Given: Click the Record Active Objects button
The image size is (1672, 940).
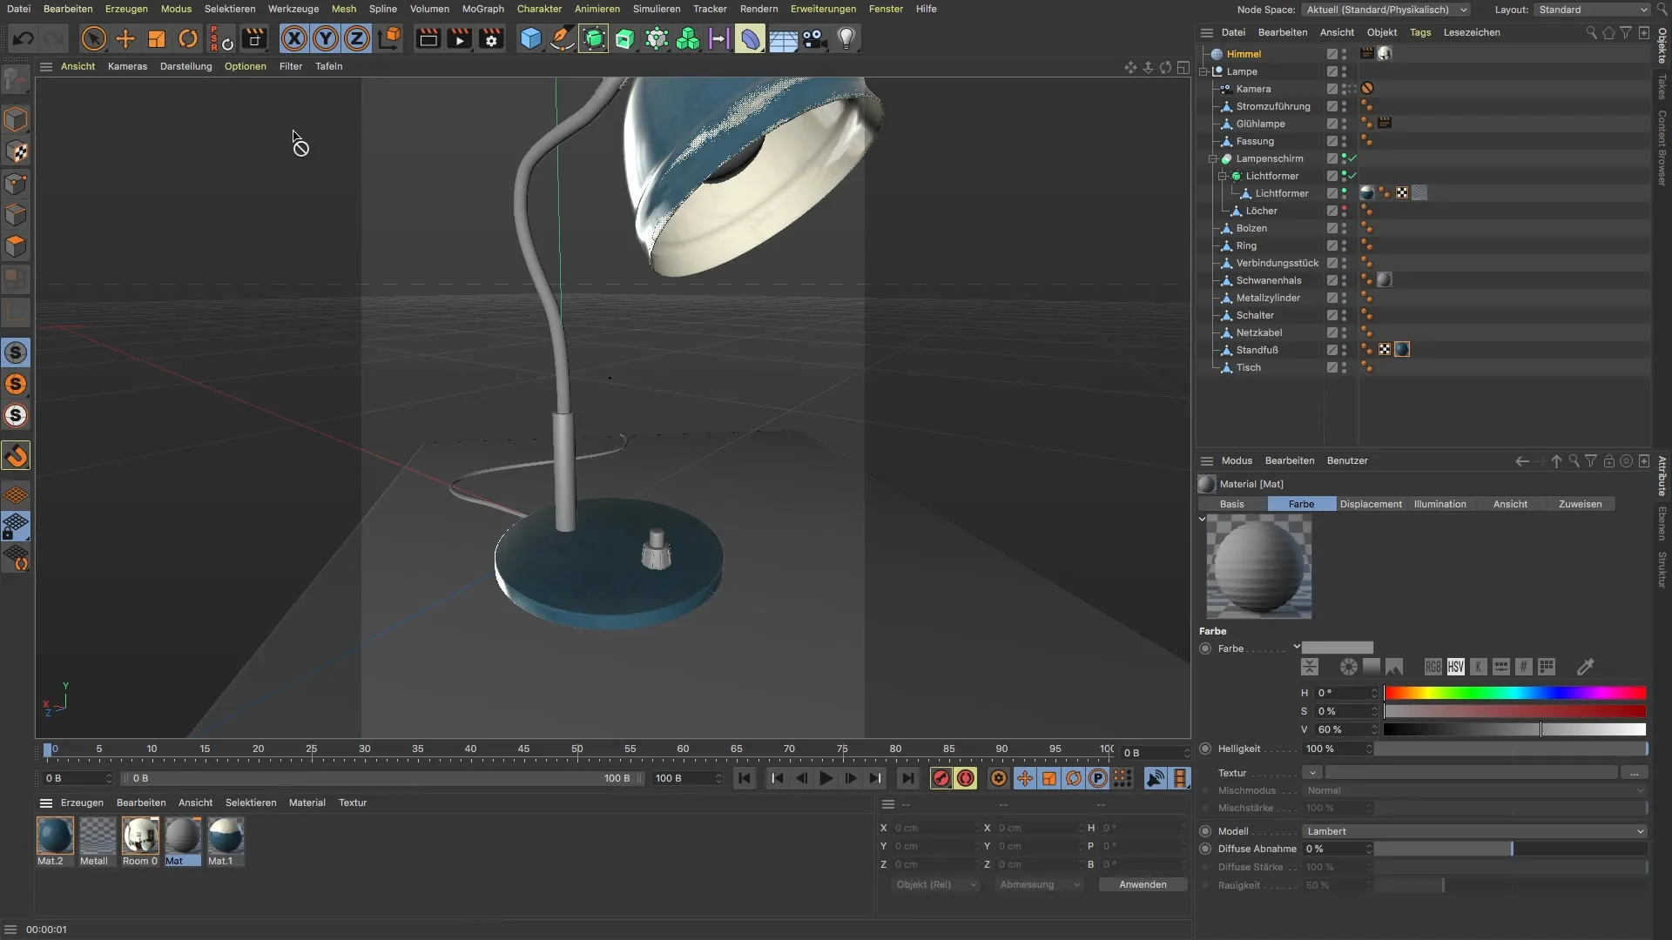Looking at the screenshot, I should (941, 778).
